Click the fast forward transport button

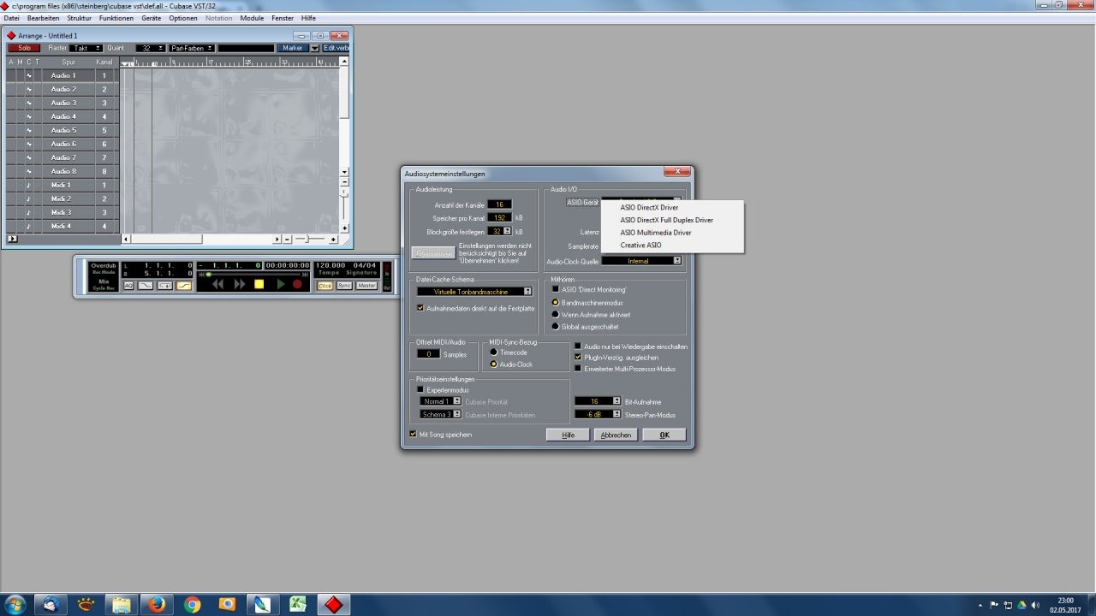[240, 284]
